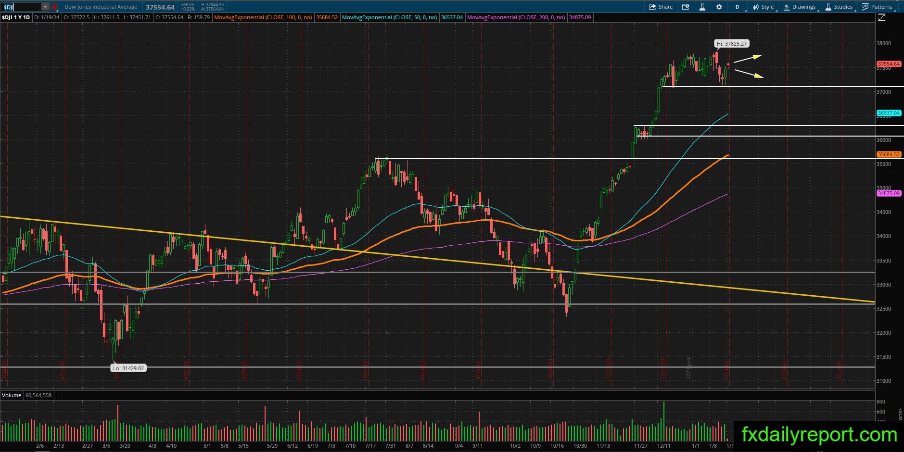Click the date readout D: 1/19/24
The width and height of the screenshot is (904, 452).
(47, 17)
